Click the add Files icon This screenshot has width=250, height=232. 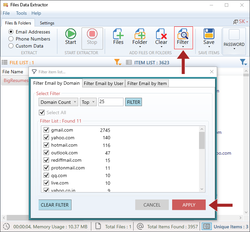(118, 34)
